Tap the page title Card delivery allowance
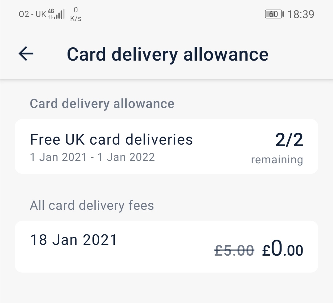Image resolution: width=333 pixels, height=303 pixels. (167, 54)
